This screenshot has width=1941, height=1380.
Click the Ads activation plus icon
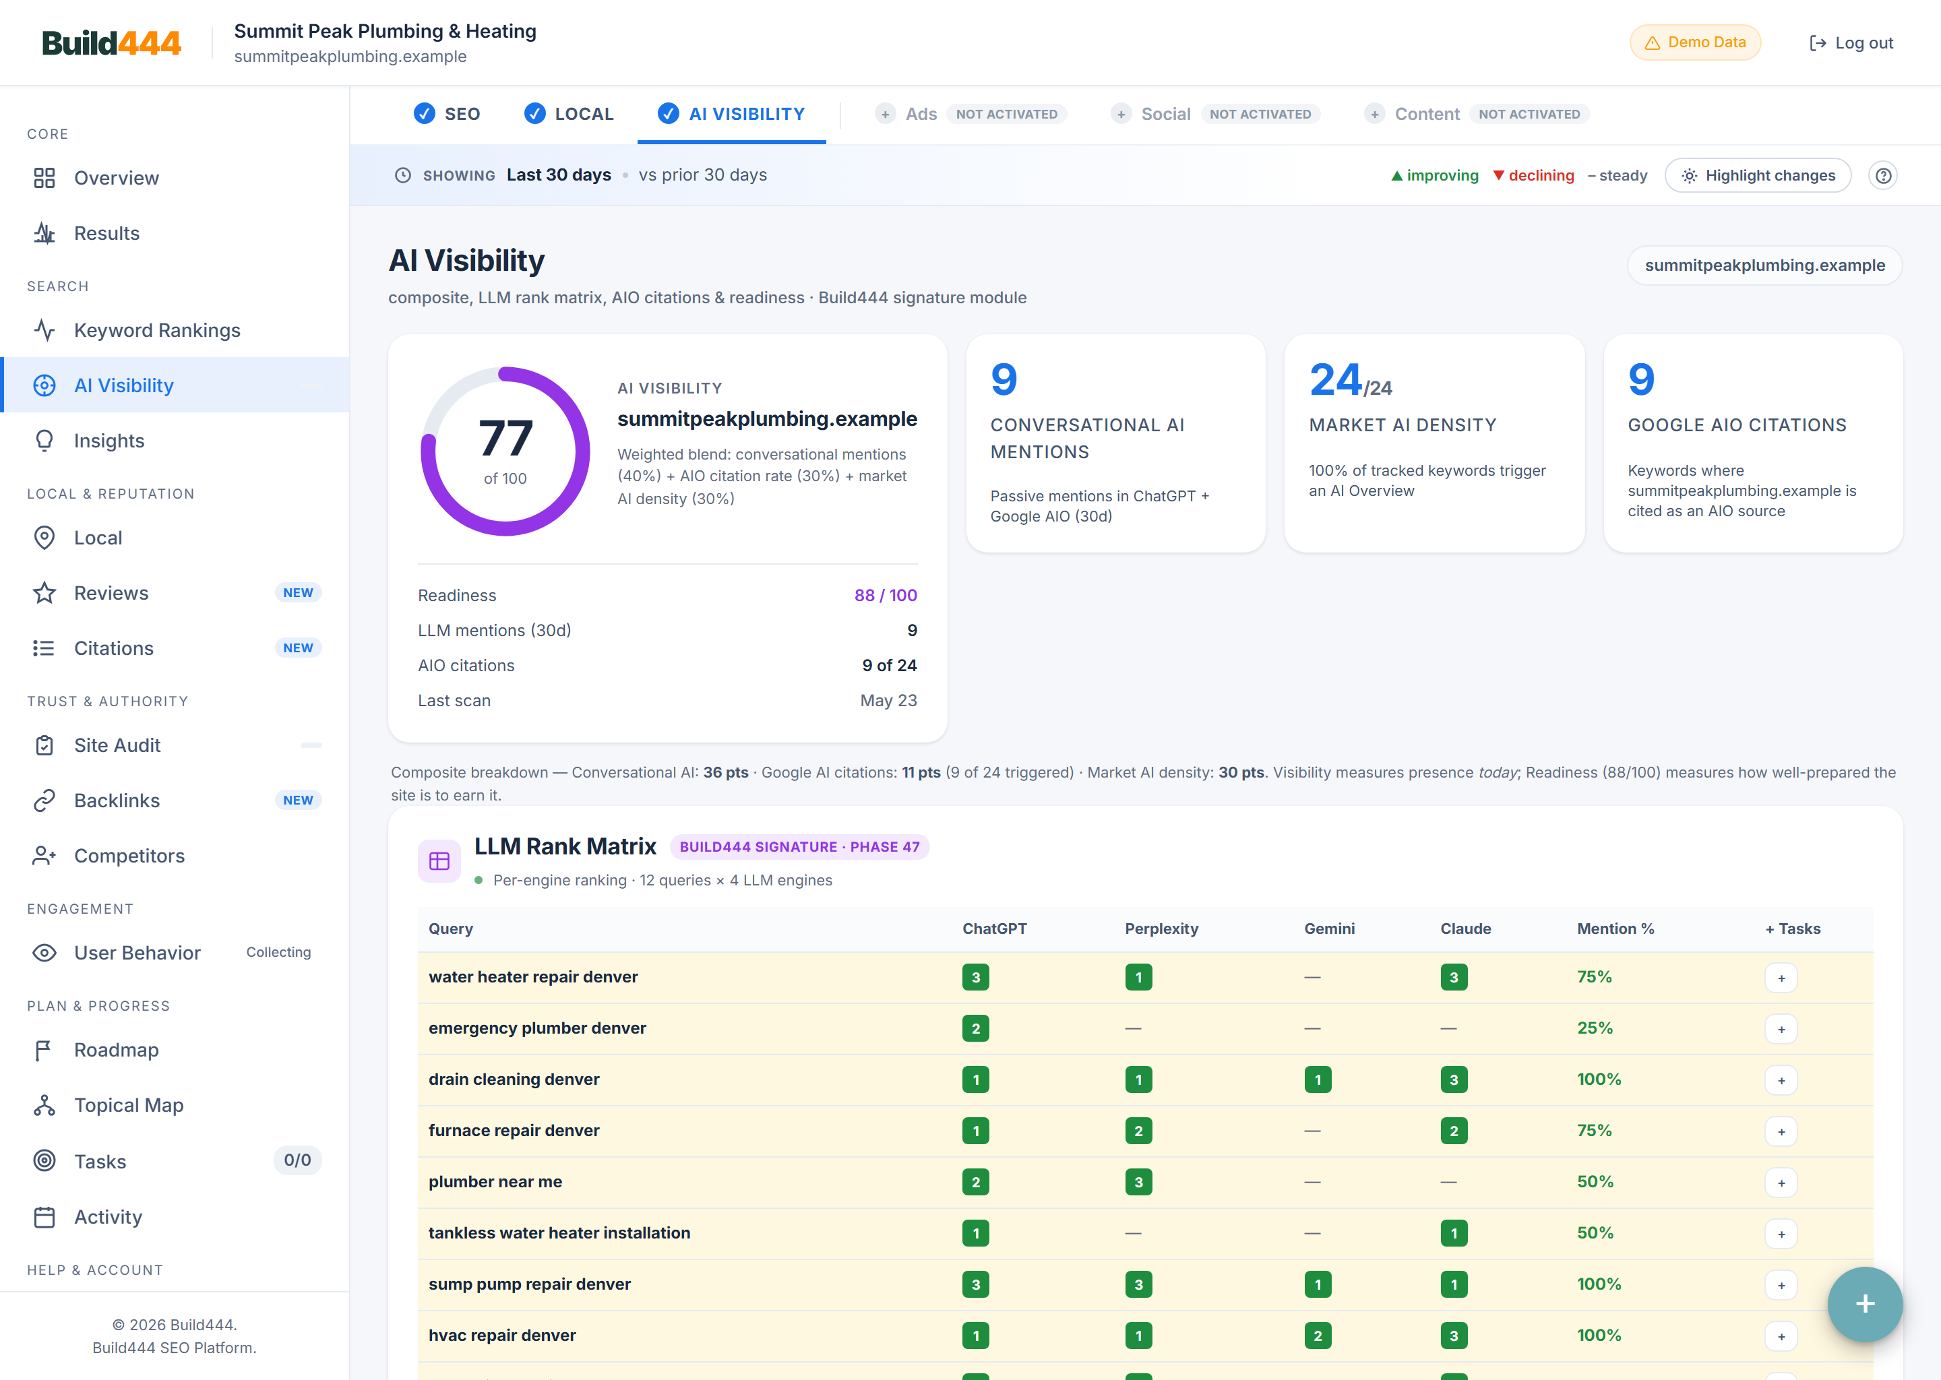pos(885,114)
